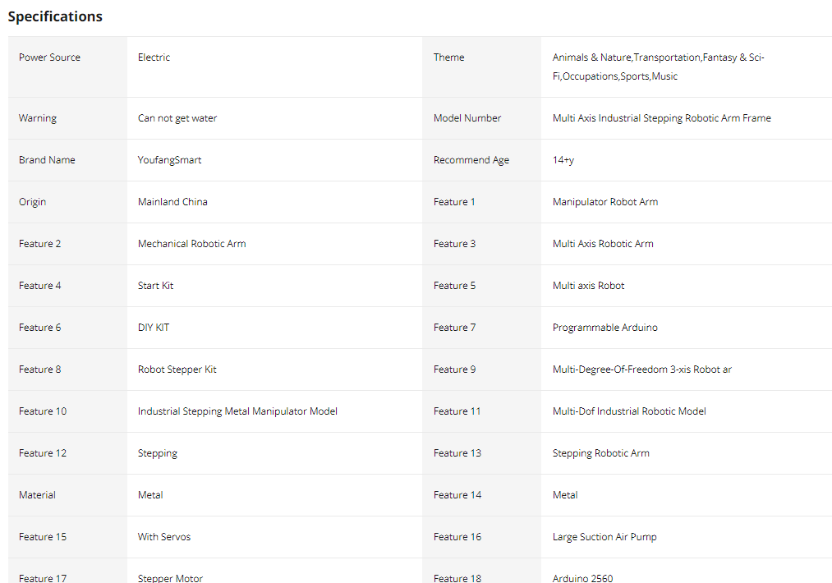Click the Programmable Arduino feature value

[x=604, y=328]
